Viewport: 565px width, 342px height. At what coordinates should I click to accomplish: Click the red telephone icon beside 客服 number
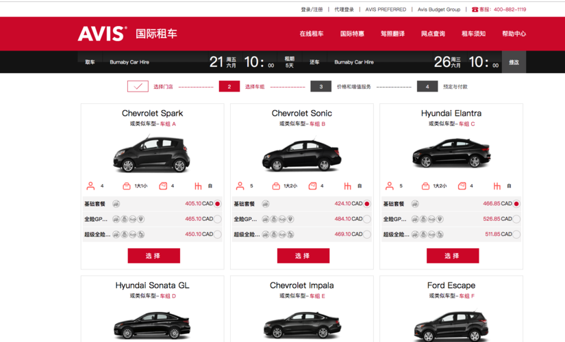click(x=475, y=10)
